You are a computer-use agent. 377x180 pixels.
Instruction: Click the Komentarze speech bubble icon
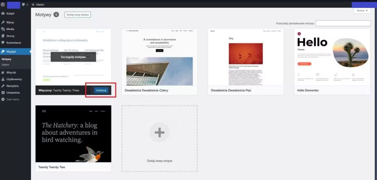(3, 43)
